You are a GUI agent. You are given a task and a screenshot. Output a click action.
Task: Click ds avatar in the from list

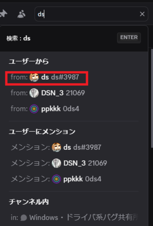tap(34, 77)
